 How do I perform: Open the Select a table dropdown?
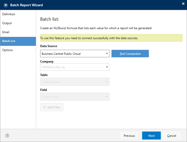[x=75, y=82]
